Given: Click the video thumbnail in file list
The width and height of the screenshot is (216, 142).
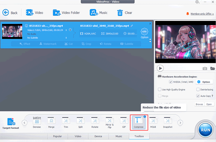Looking at the screenshot, I should [12, 31].
